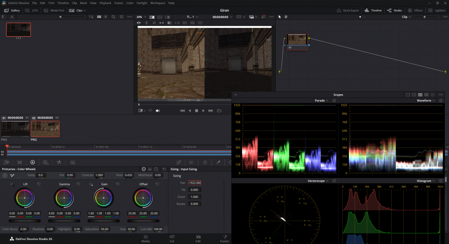449x244 pixels.
Task: Pick black point for Lift
Action: pyautogui.click(x=12, y=184)
